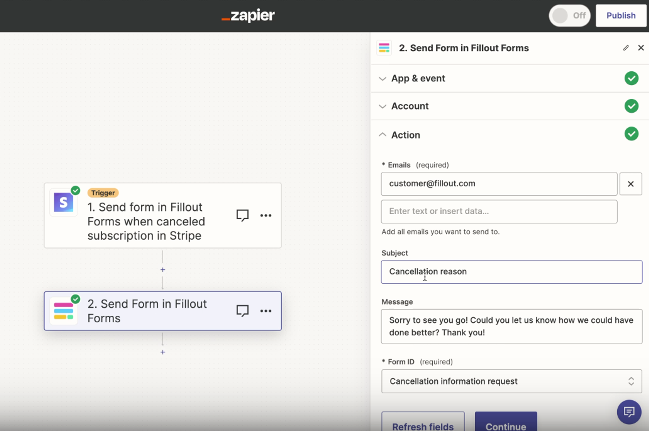Viewport: 649px width, 431px height.
Task: Click the comment bubble icon on step 2
Action: [242, 311]
